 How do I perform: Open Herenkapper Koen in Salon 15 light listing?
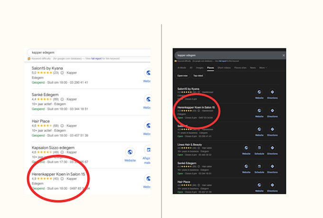pyautogui.click(x=58, y=174)
